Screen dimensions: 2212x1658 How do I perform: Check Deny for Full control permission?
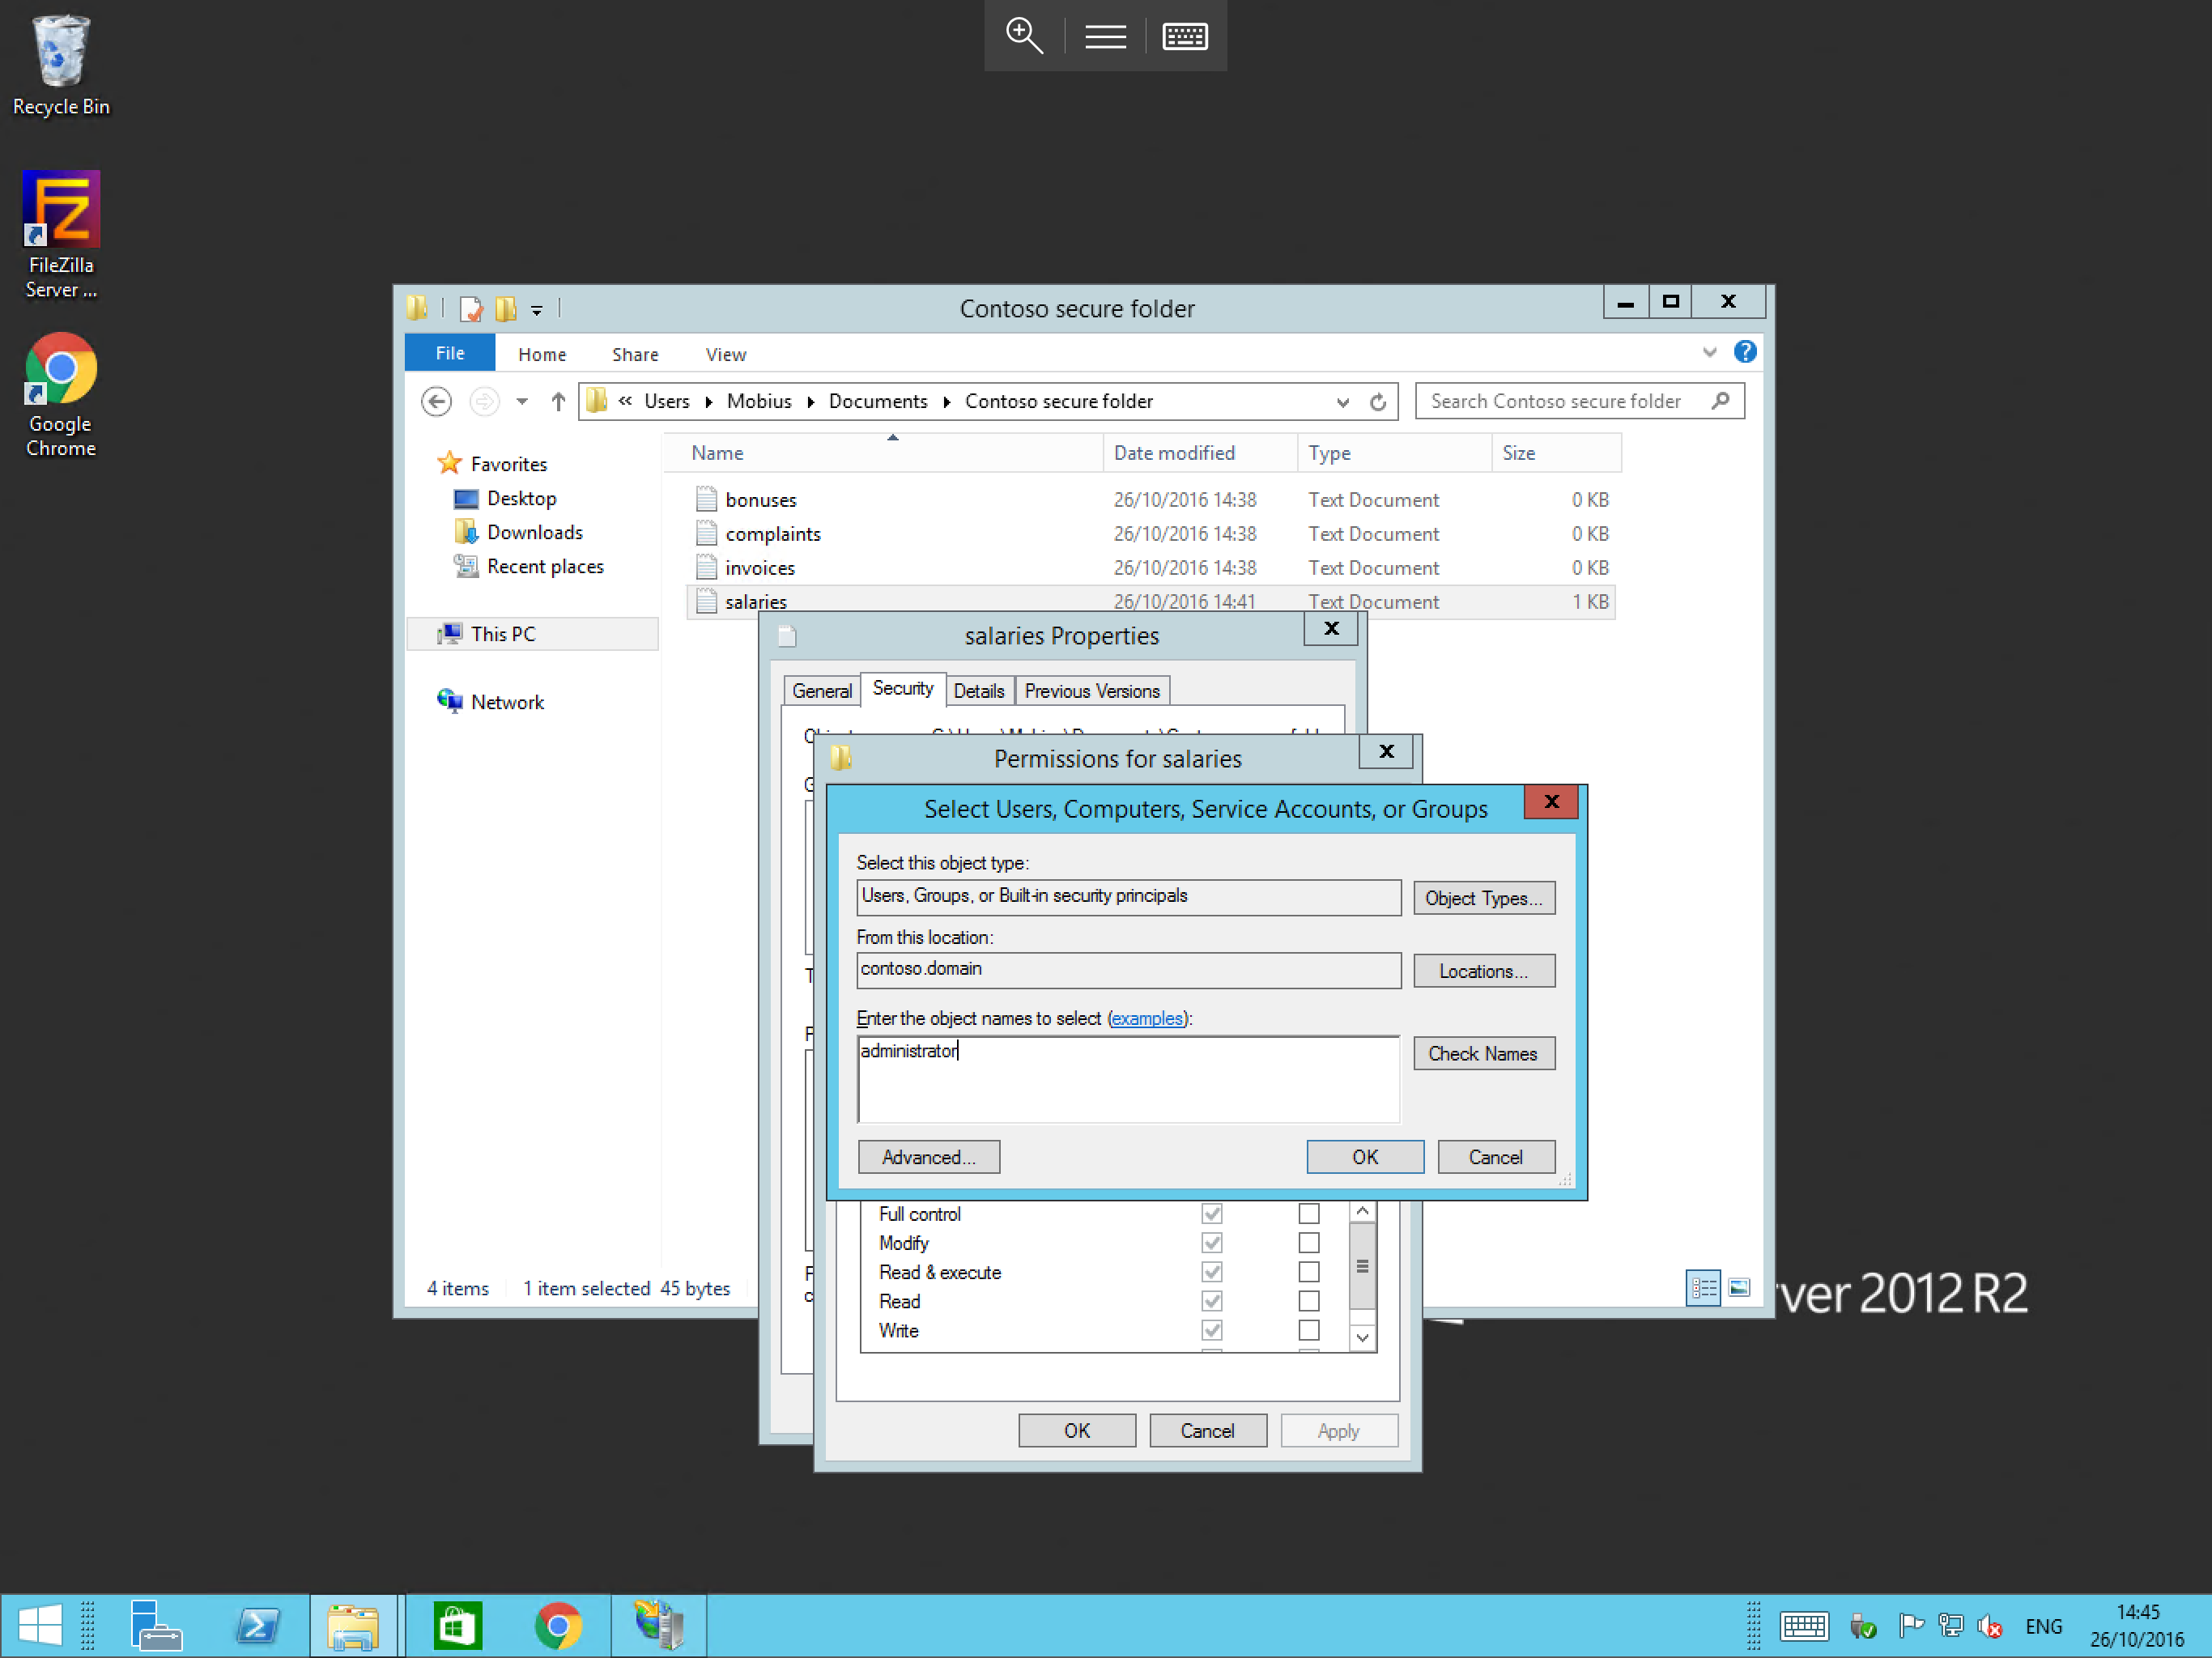(x=1308, y=1213)
